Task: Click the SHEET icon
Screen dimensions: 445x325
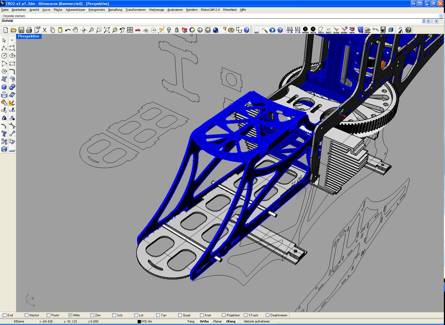Action: (328, 30)
